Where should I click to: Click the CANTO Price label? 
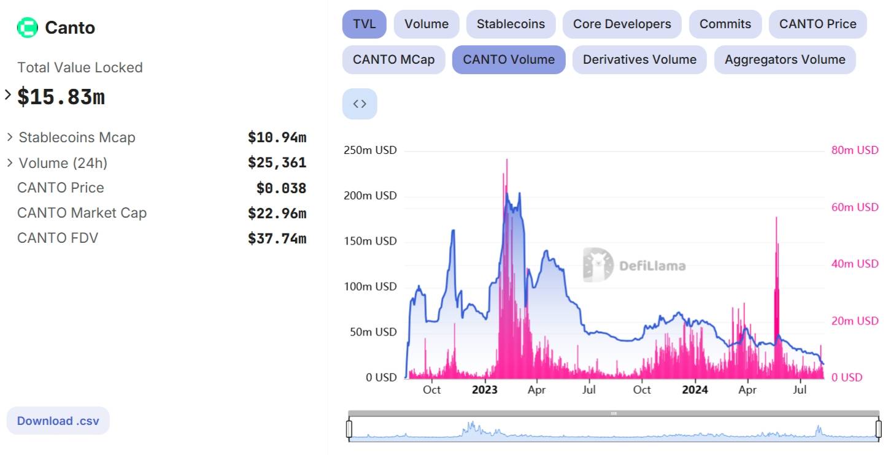click(61, 188)
